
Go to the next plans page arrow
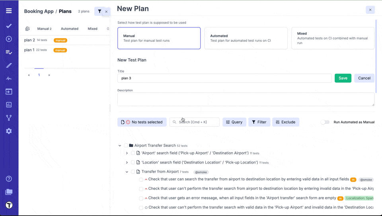click(49, 75)
